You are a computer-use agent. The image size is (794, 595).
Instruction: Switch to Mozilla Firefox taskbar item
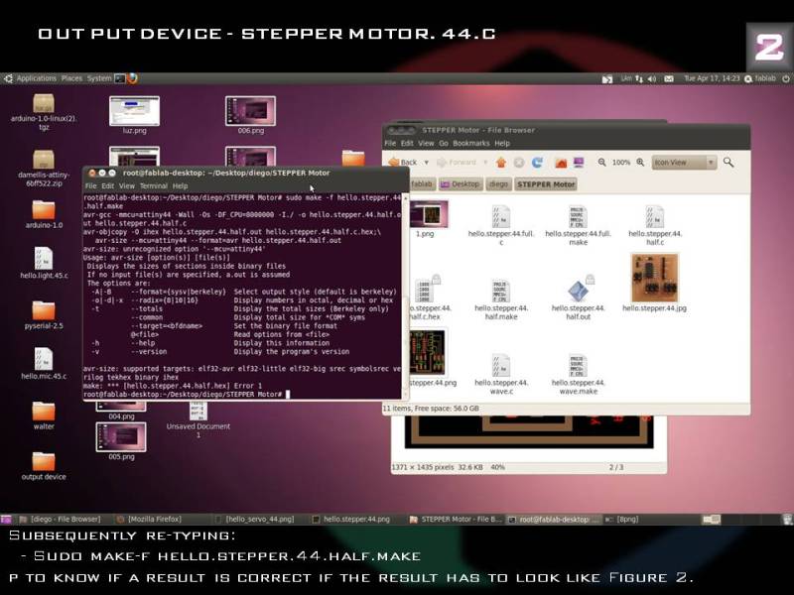[149, 519]
